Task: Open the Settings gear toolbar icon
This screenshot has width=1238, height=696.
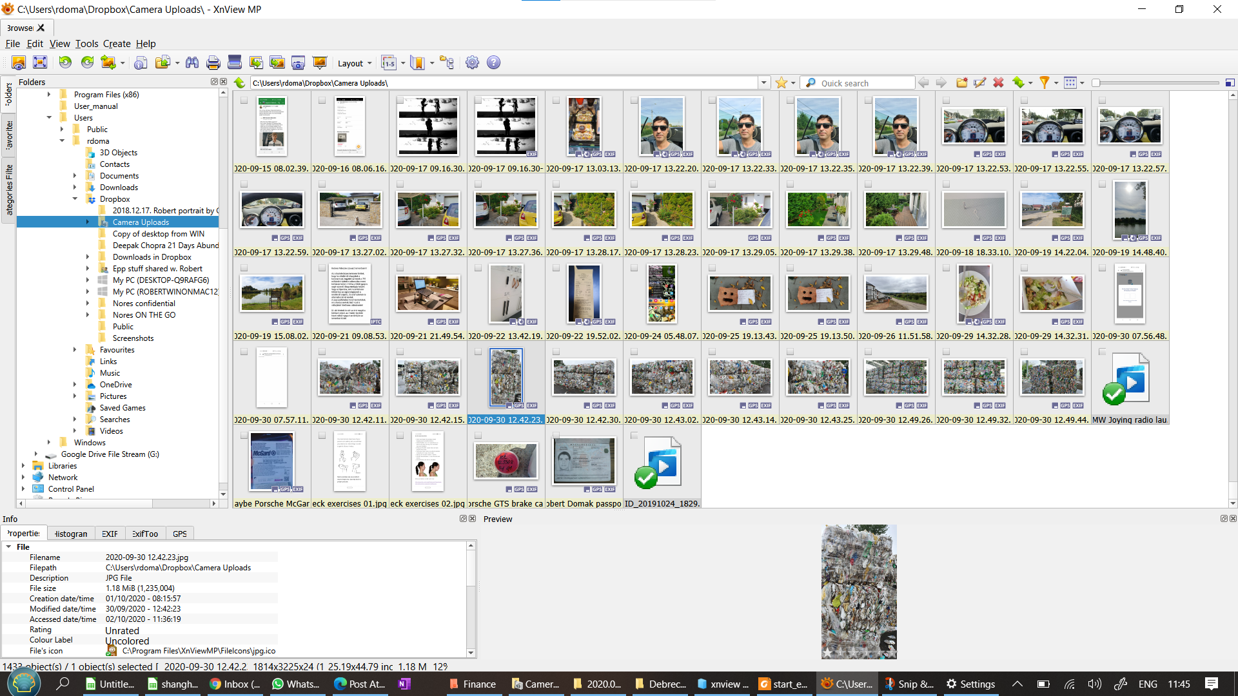Action: click(x=472, y=63)
